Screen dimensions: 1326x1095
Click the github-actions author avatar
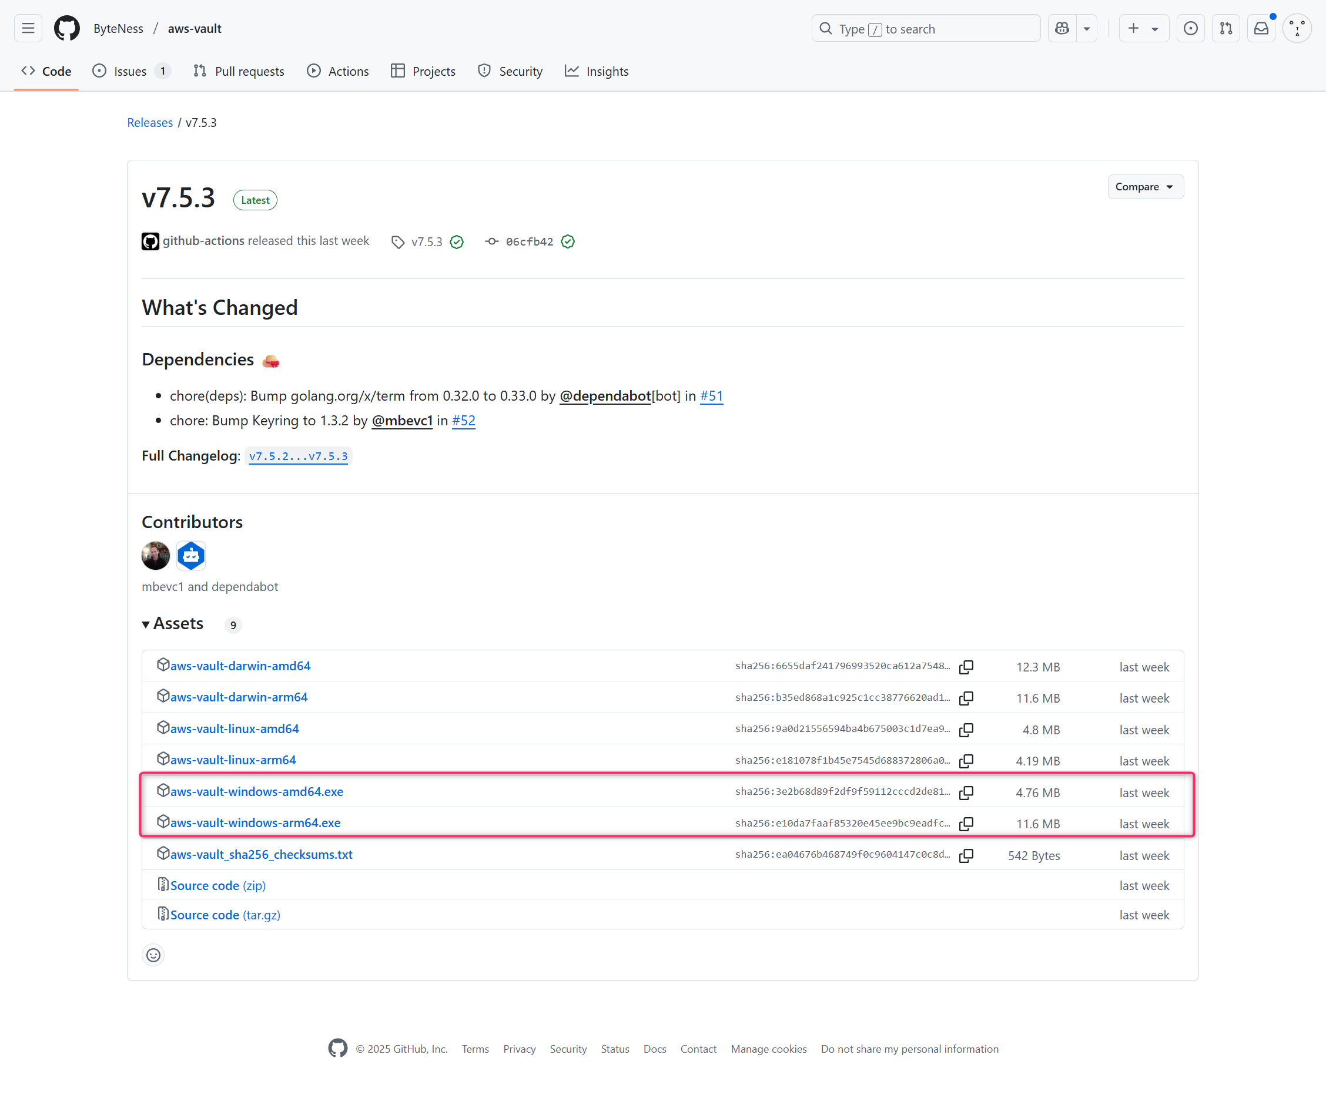pyautogui.click(x=150, y=241)
